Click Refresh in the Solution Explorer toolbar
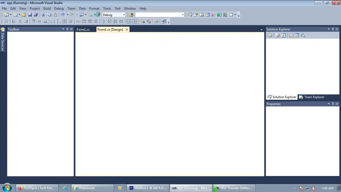 283,35
